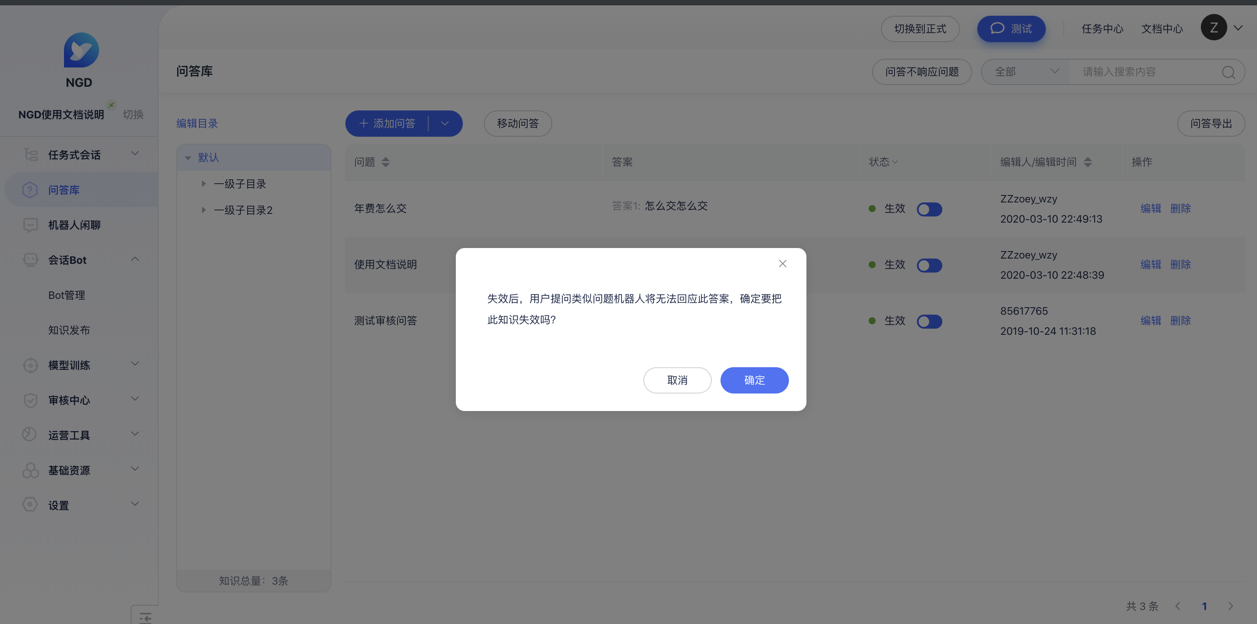Open the Bot管理 submenu item
The image size is (1257, 624).
(67, 295)
